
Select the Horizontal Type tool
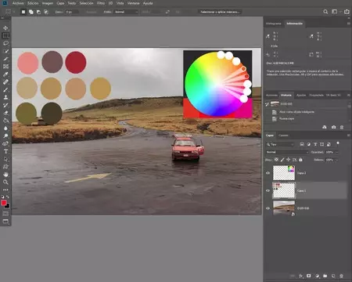5,151
